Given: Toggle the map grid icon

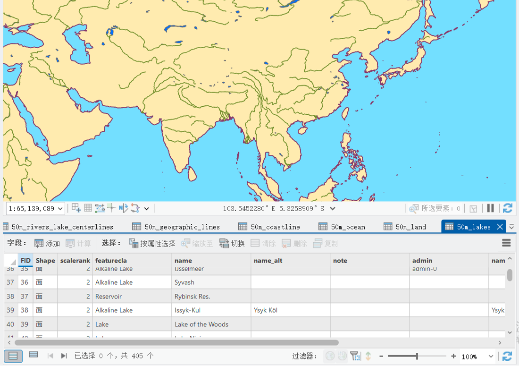Looking at the screenshot, I should click(x=88, y=208).
